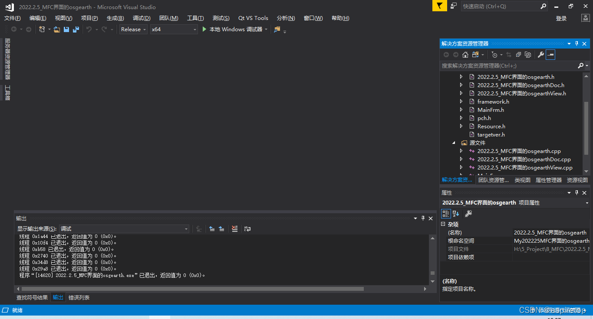The width and height of the screenshot is (593, 319).
Task: Expand the MainFrm.h tree node
Action: [461, 110]
